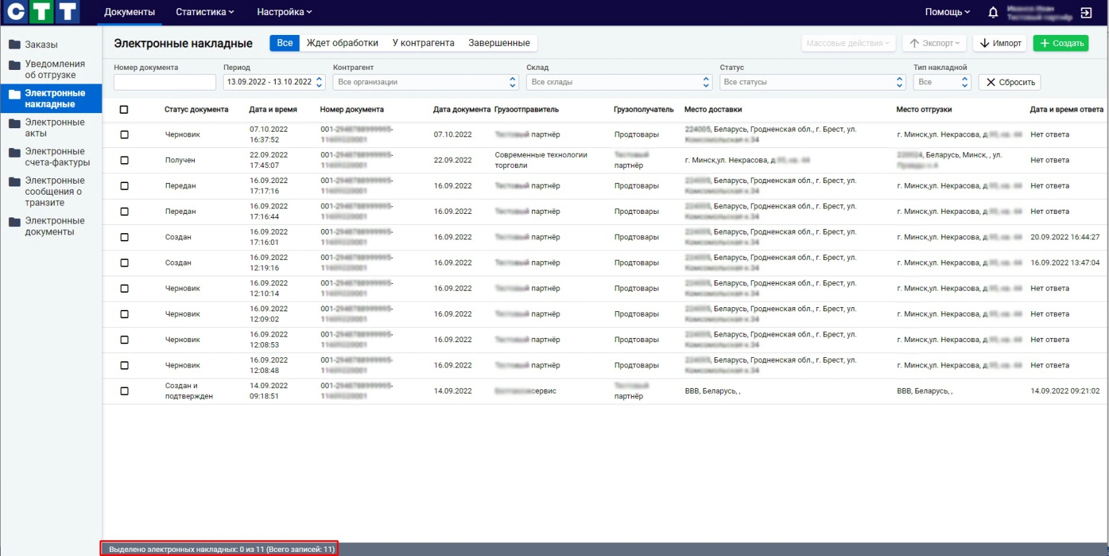Open the Статус filter dropdown
The height and width of the screenshot is (556, 1109).
pyautogui.click(x=813, y=82)
